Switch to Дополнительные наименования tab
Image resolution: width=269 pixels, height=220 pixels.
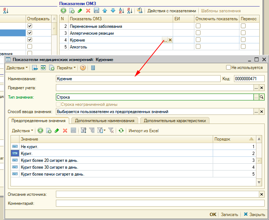[x=105, y=121]
